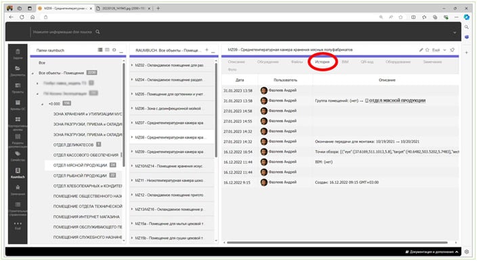Viewport: 477px width, 261px height.
Task: Click the search field placeholder Укажите информацию для поиска
Action: pos(62,32)
